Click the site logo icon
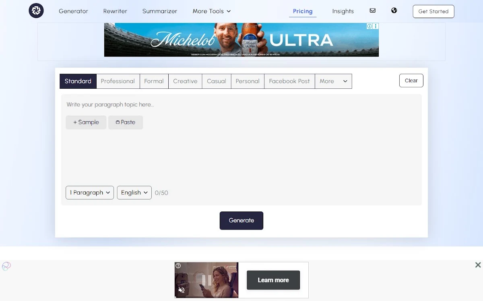The image size is (483, 301). [x=36, y=10]
